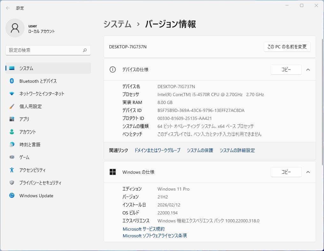Open アプリ settings category
324x251 pixels.
tap(48, 119)
